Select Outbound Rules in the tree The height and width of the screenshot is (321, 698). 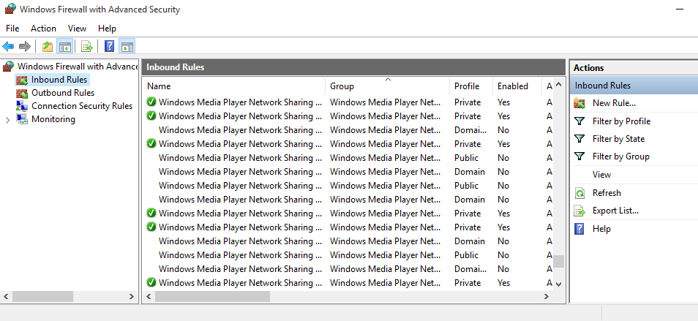[x=63, y=93]
